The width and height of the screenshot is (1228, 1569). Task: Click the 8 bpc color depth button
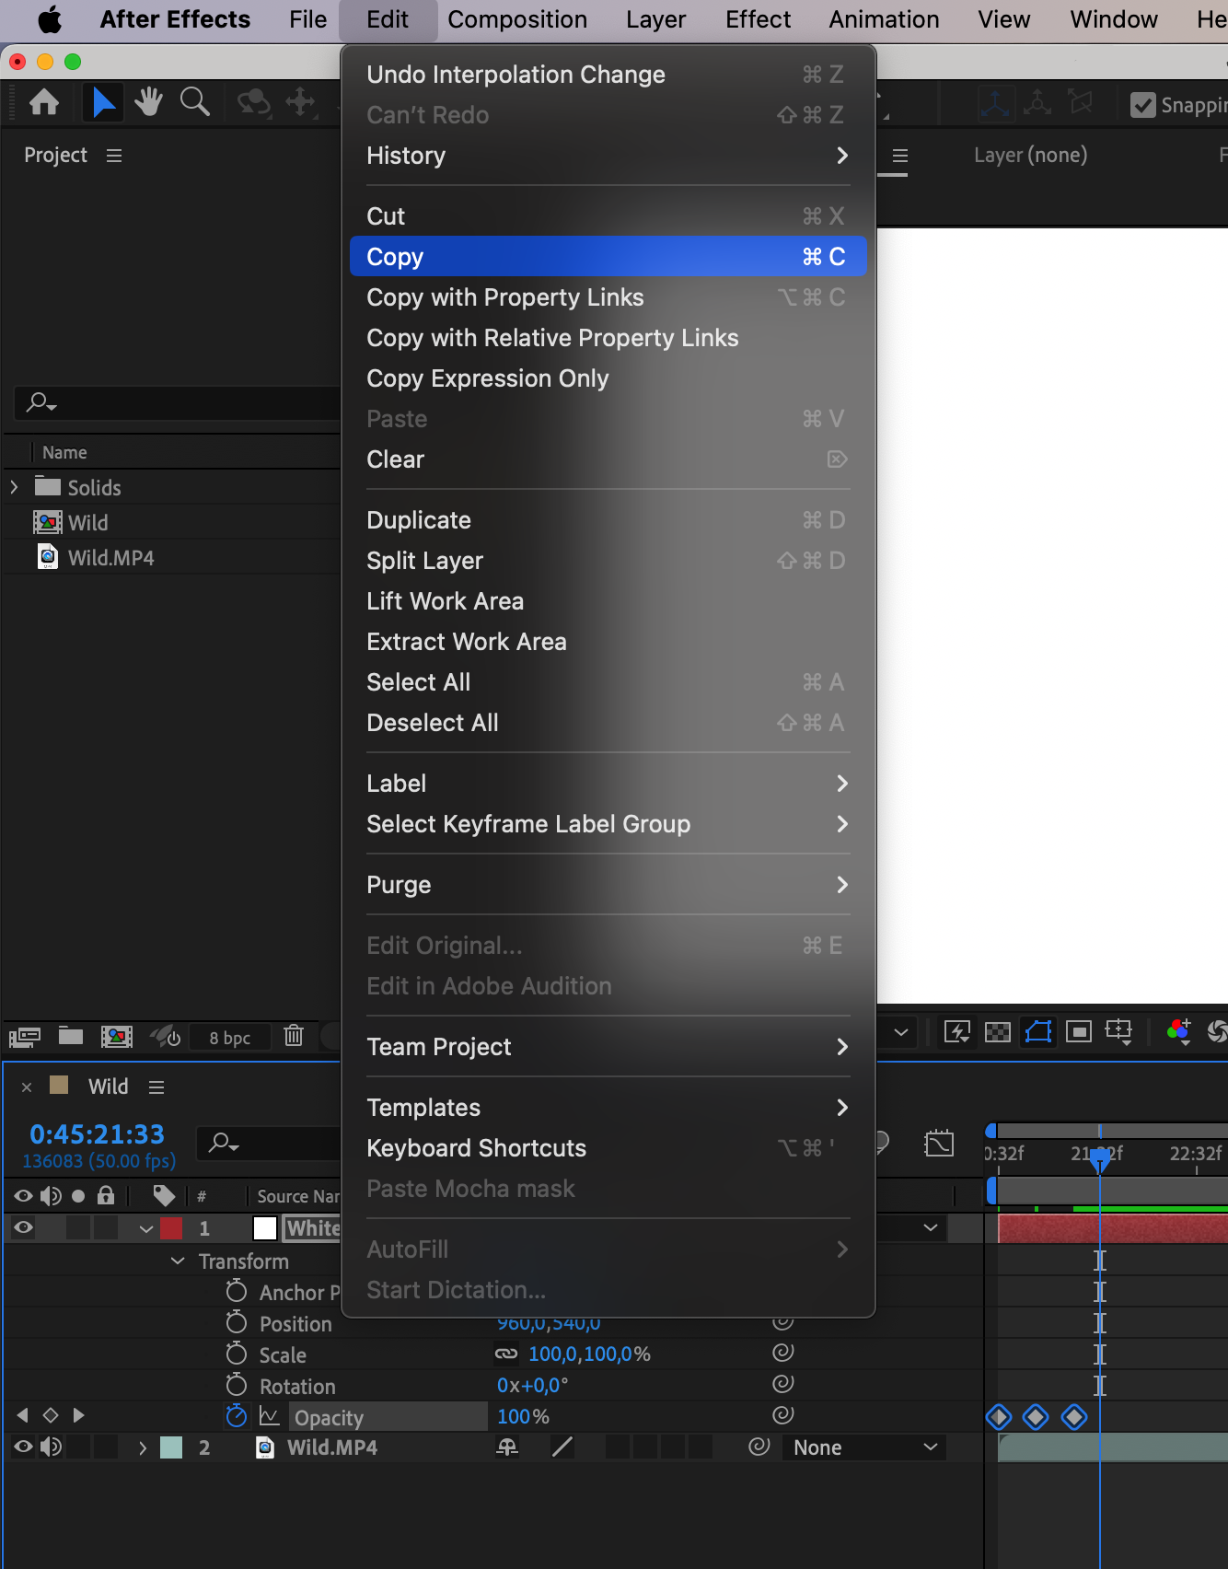point(229,1038)
